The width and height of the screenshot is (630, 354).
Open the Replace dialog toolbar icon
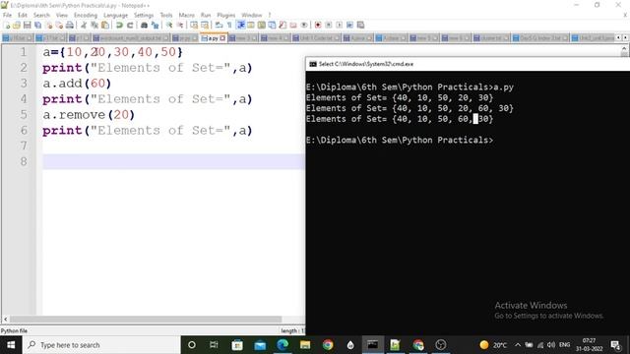(155, 25)
